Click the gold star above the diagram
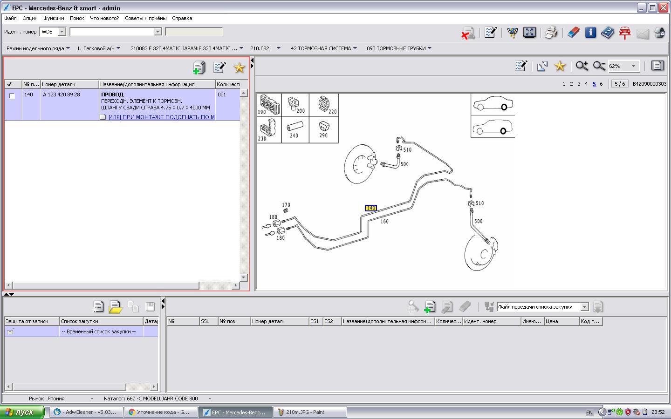Screen dimensions: 671x419 point(560,66)
